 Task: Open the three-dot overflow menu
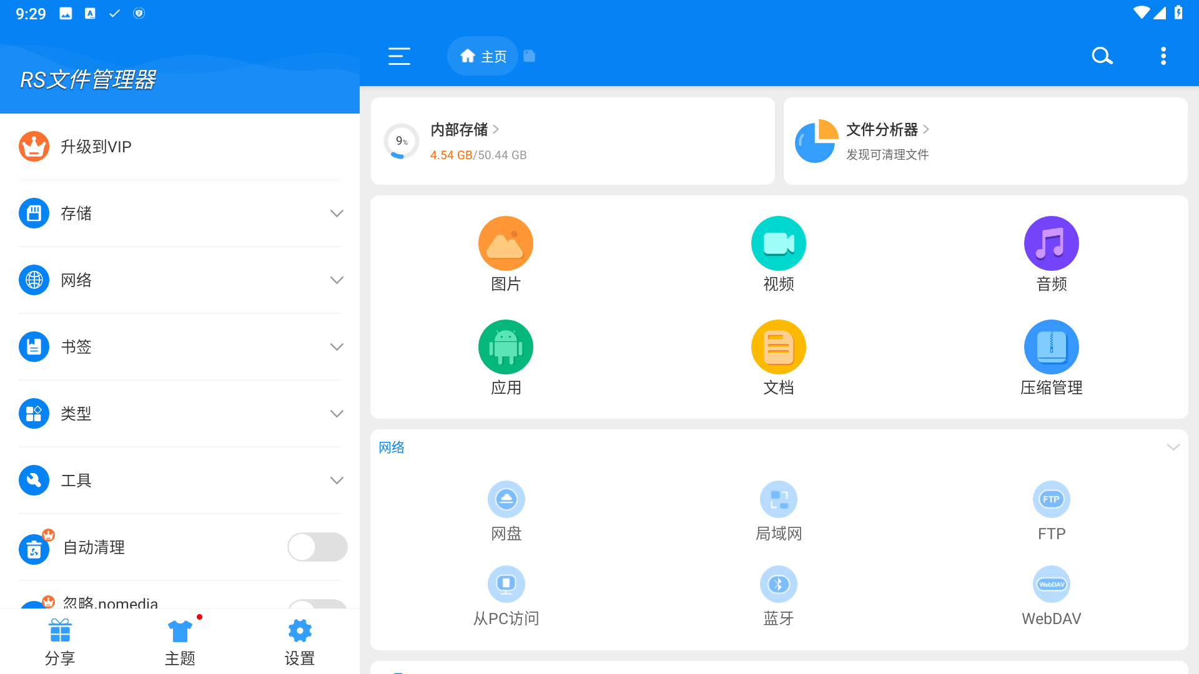[x=1163, y=56]
